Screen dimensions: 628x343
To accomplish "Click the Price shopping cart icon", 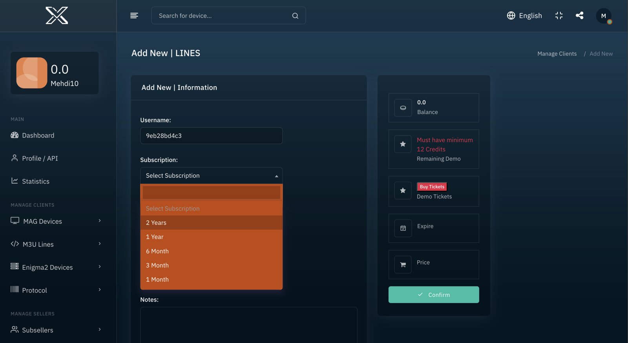I will [x=403, y=265].
